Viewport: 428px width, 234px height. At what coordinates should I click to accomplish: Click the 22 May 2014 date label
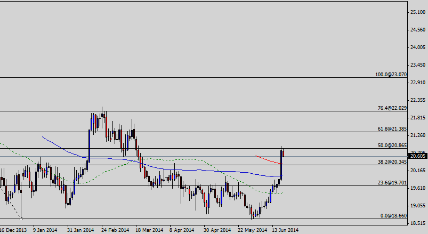(253, 230)
